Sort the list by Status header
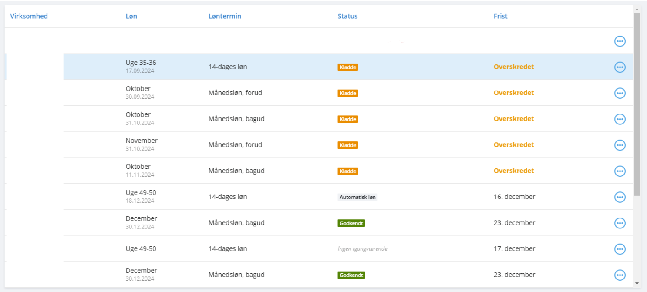 [x=347, y=16]
